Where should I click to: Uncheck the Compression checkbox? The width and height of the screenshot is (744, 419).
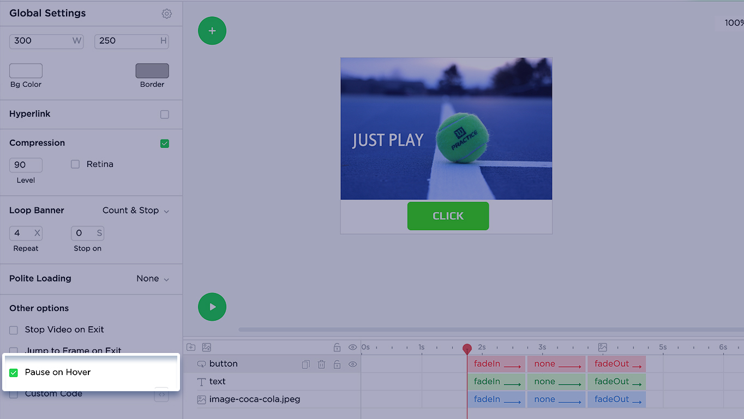point(165,143)
